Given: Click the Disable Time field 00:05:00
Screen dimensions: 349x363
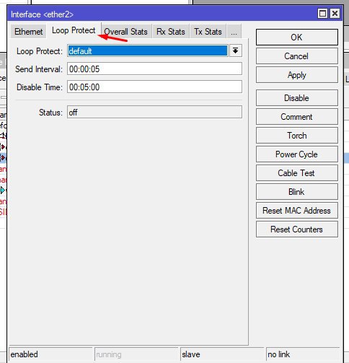Looking at the screenshot, I should tap(154, 87).
